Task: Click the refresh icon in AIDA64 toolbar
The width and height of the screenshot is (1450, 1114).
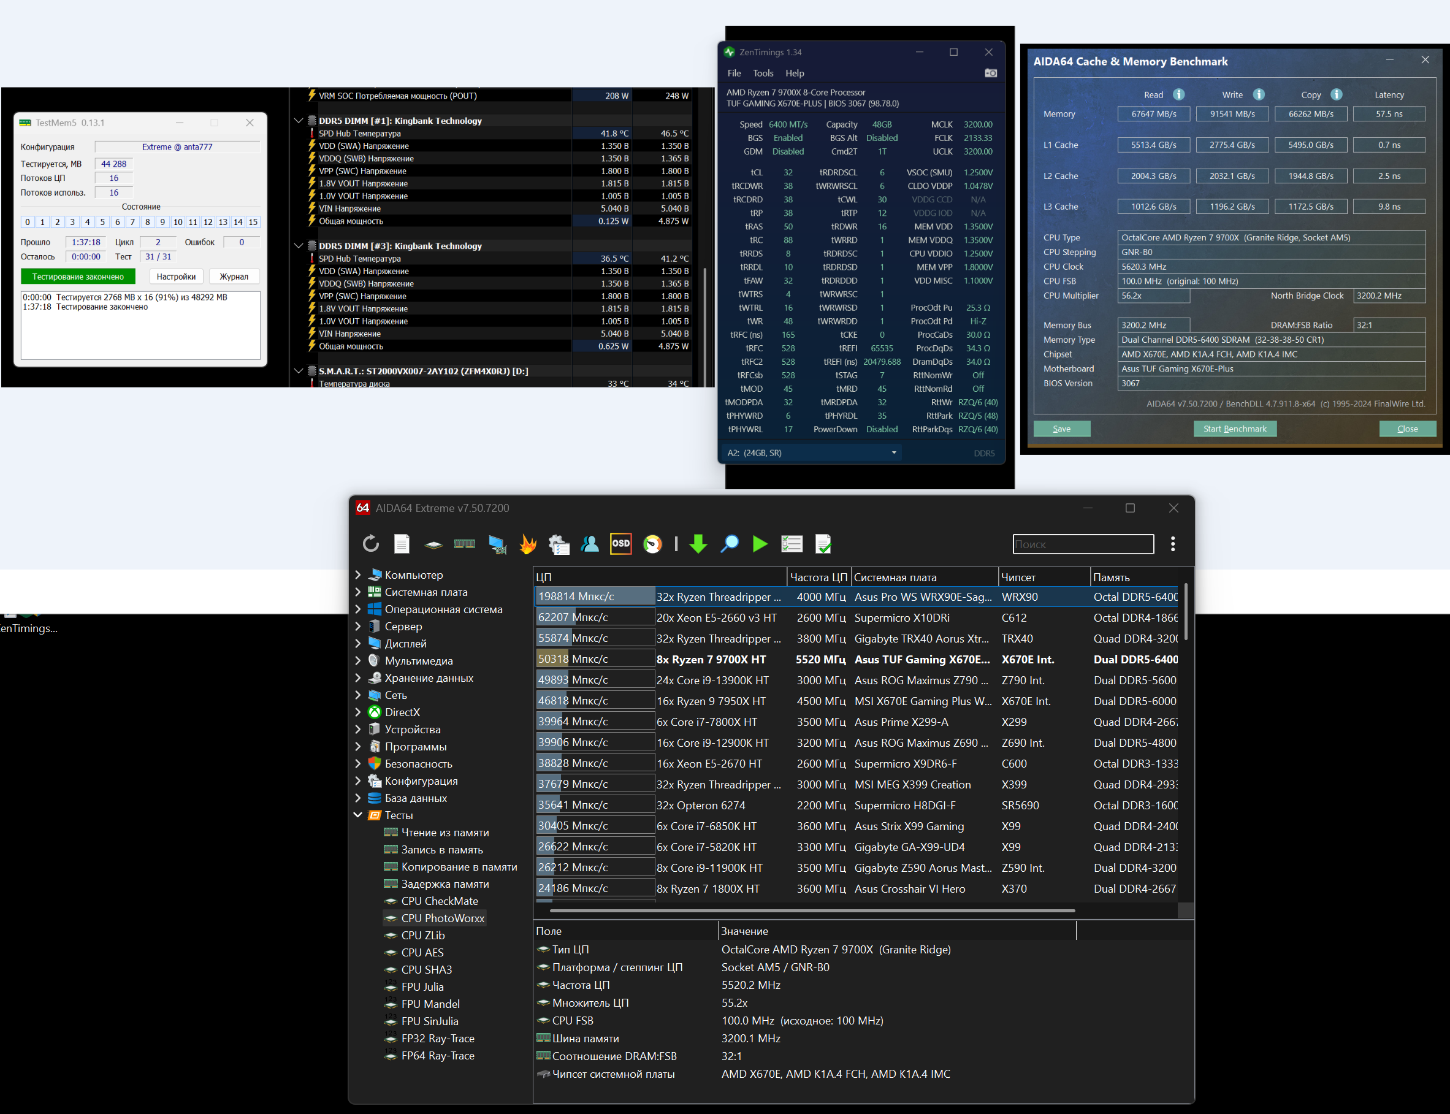Action: pos(370,544)
